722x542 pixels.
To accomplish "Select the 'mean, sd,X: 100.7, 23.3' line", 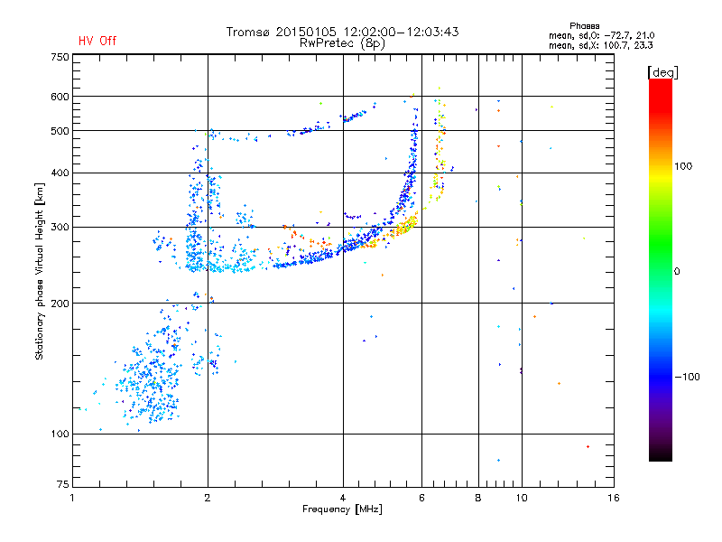I will [600, 45].
